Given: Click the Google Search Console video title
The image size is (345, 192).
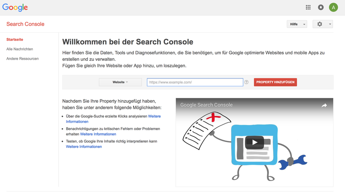Looking at the screenshot, I should 206,105.
